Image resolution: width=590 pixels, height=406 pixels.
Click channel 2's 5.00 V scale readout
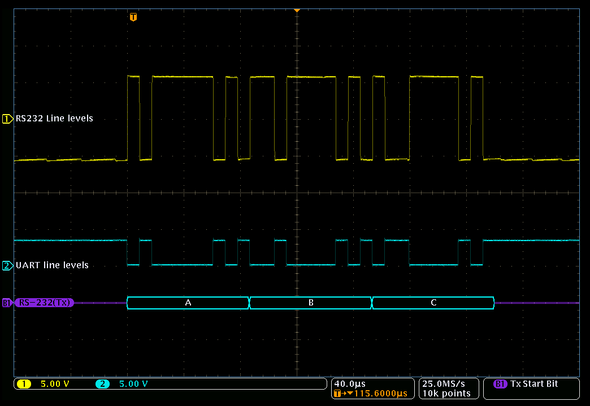click(x=133, y=385)
